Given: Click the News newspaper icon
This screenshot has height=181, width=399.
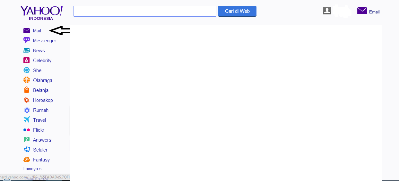Looking at the screenshot, I should click(x=27, y=50).
